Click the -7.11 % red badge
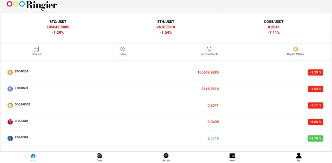This screenshot has height=163, width=332. coord(315,105)
